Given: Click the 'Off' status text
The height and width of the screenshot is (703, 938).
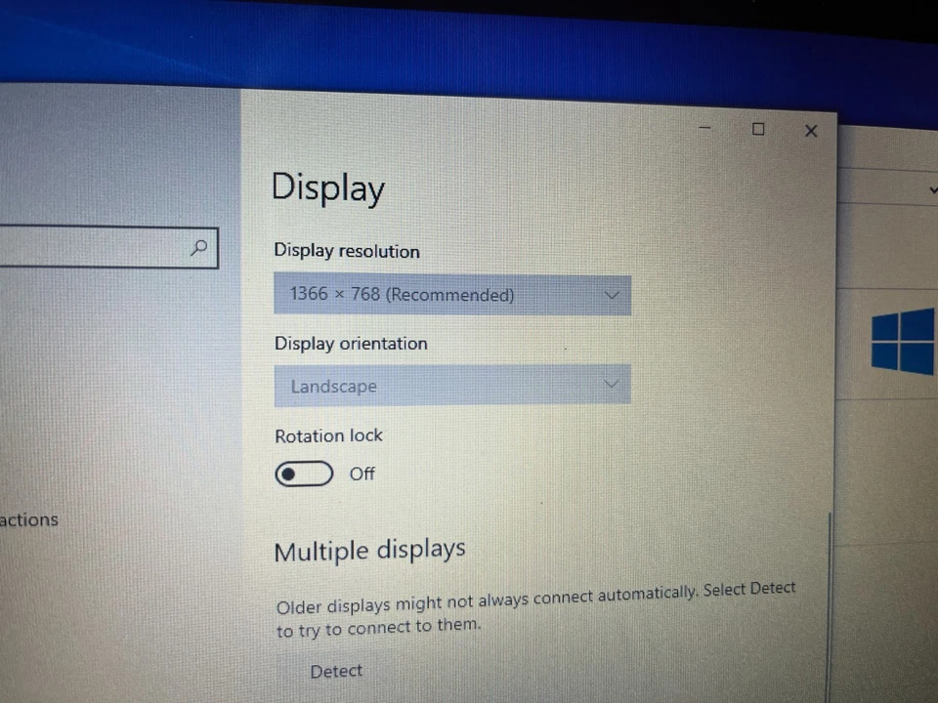Looking at the screenshot, I should (x=362, y=475).
